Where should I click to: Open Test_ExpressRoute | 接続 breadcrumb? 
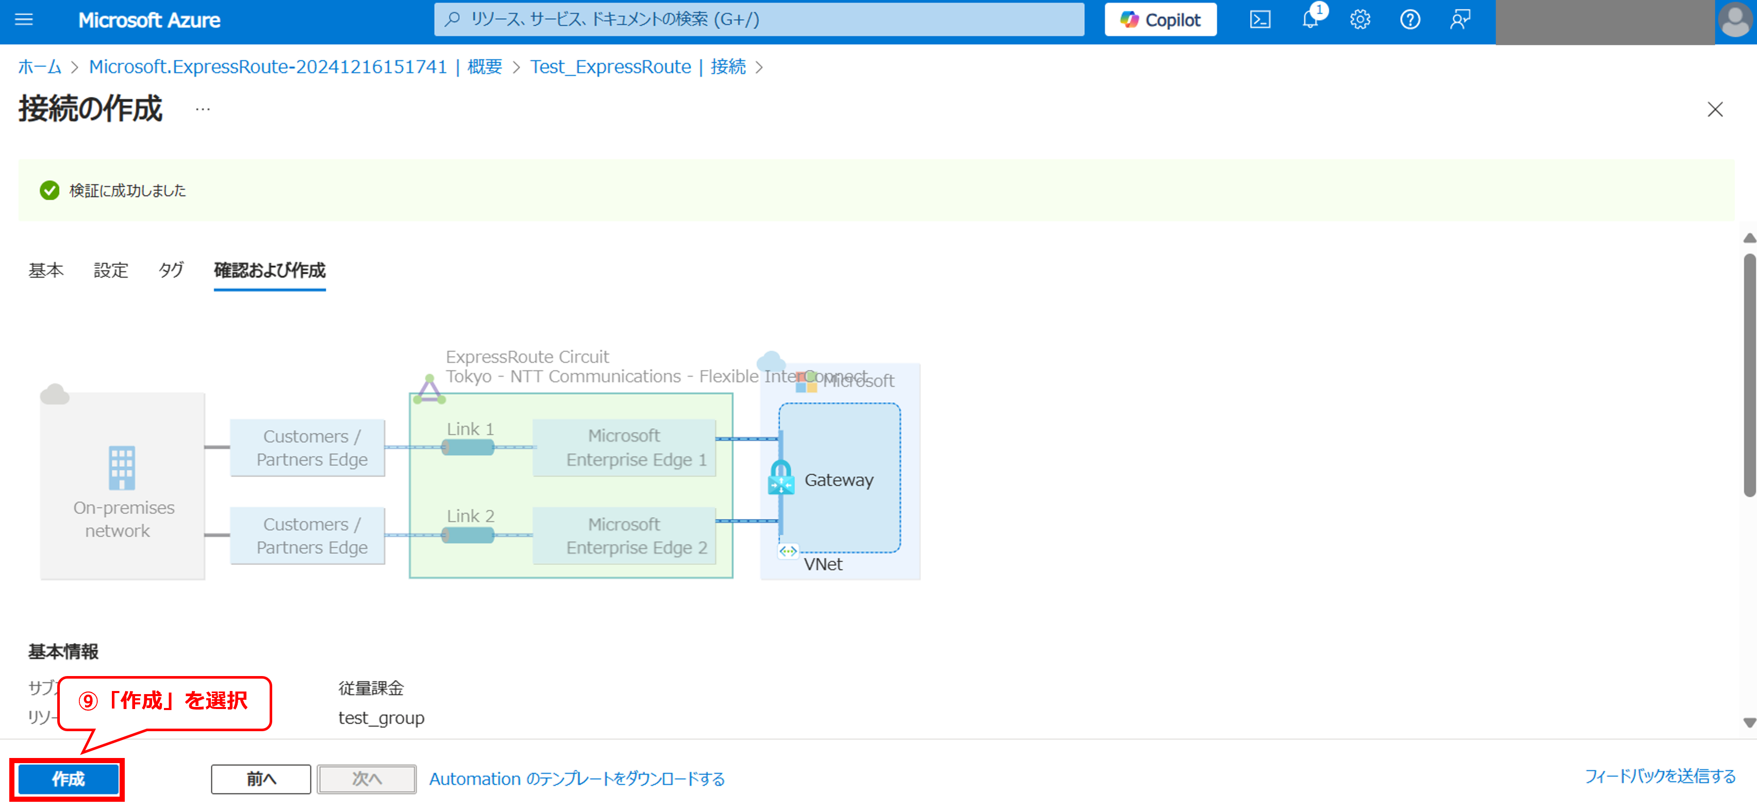pos(638,67)
